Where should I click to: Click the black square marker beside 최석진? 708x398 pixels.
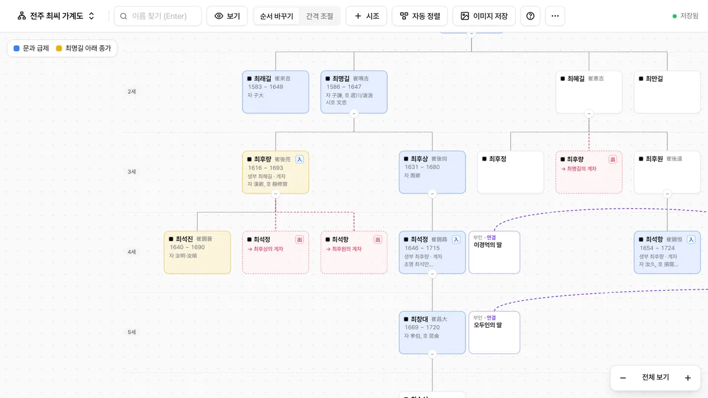pyautogui.click(x=171, y=239)
